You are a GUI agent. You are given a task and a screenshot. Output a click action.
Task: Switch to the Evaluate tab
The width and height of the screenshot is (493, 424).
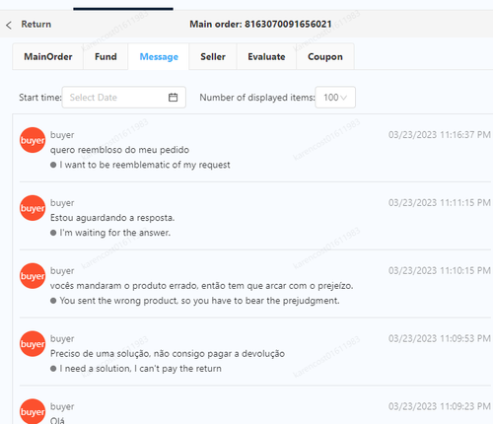point(266,56)
